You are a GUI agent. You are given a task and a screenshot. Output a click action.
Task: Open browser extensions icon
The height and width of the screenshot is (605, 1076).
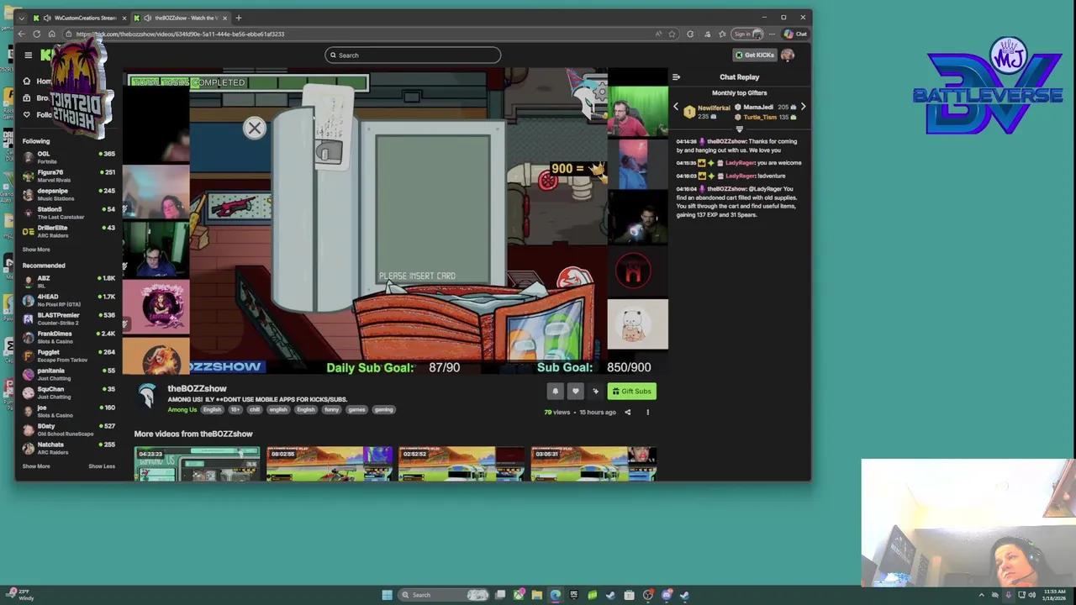tap(690, 34)
